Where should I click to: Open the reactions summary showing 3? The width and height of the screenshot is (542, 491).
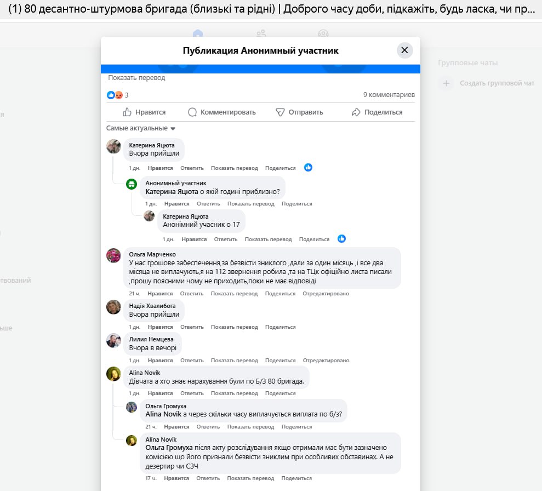[x=117, y=95]
